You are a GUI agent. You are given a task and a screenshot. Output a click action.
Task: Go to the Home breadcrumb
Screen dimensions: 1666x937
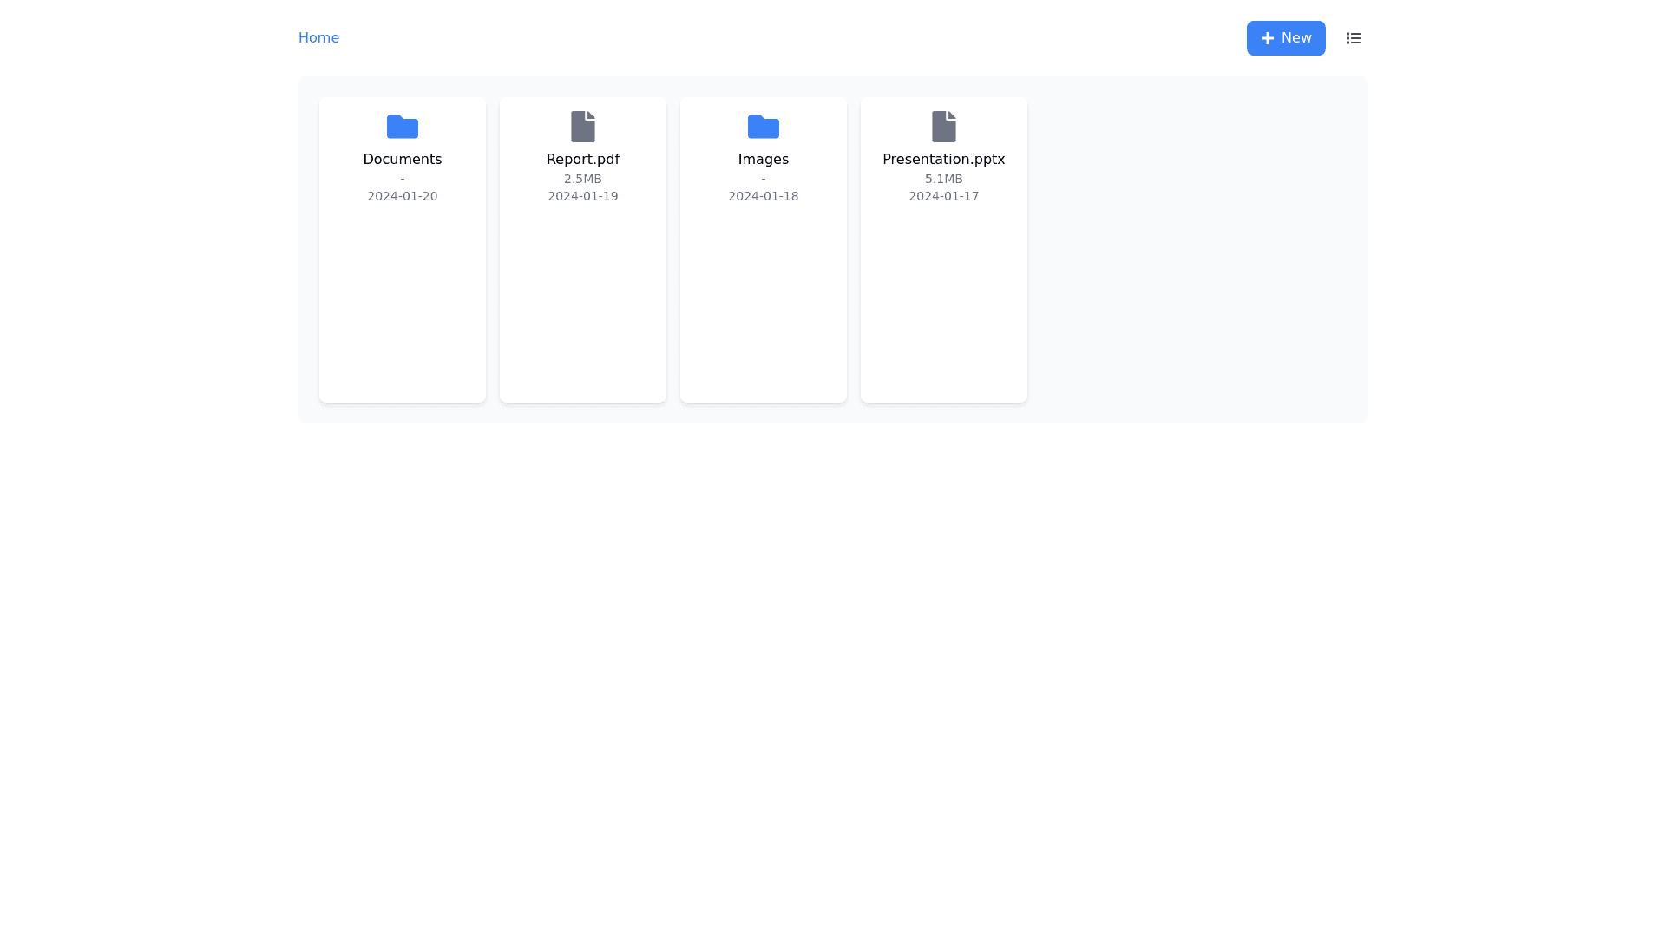(x=318, y=38)
